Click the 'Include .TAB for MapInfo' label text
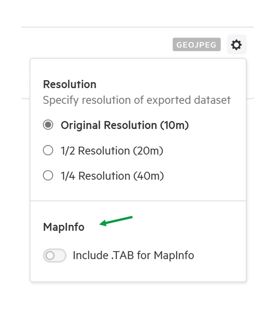This screenshot has width=278, height=310. click(134, 255)
